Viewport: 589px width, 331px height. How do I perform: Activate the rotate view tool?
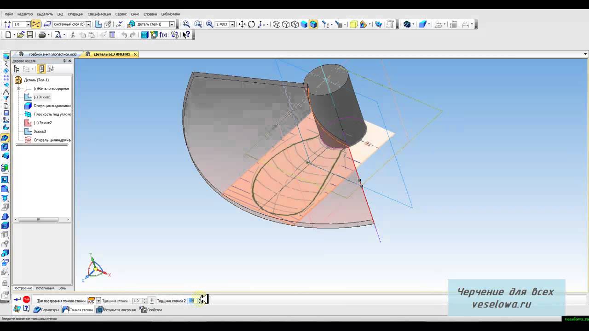coord(251,24)
